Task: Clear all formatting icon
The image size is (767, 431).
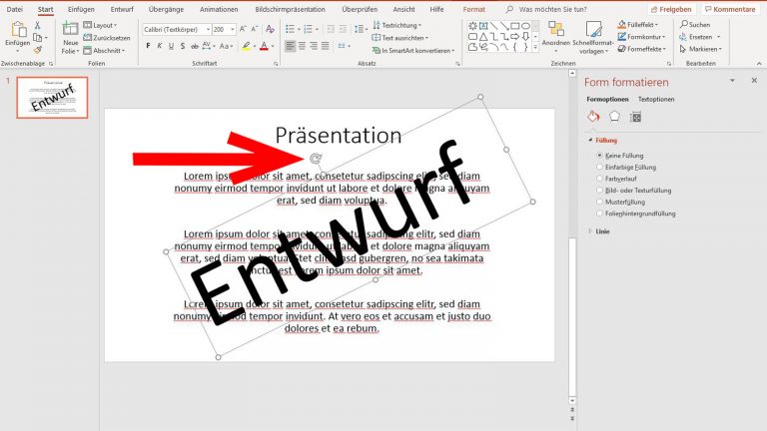Action: coord(270,29)
